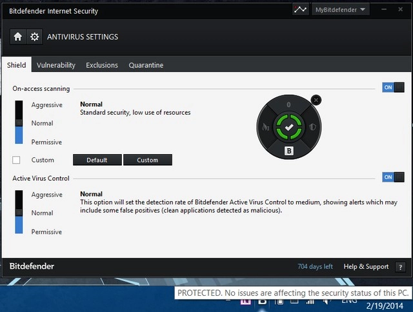413x312 pixels.
Task: Turn off On-access scanning switch
Action: pos(393,87)
